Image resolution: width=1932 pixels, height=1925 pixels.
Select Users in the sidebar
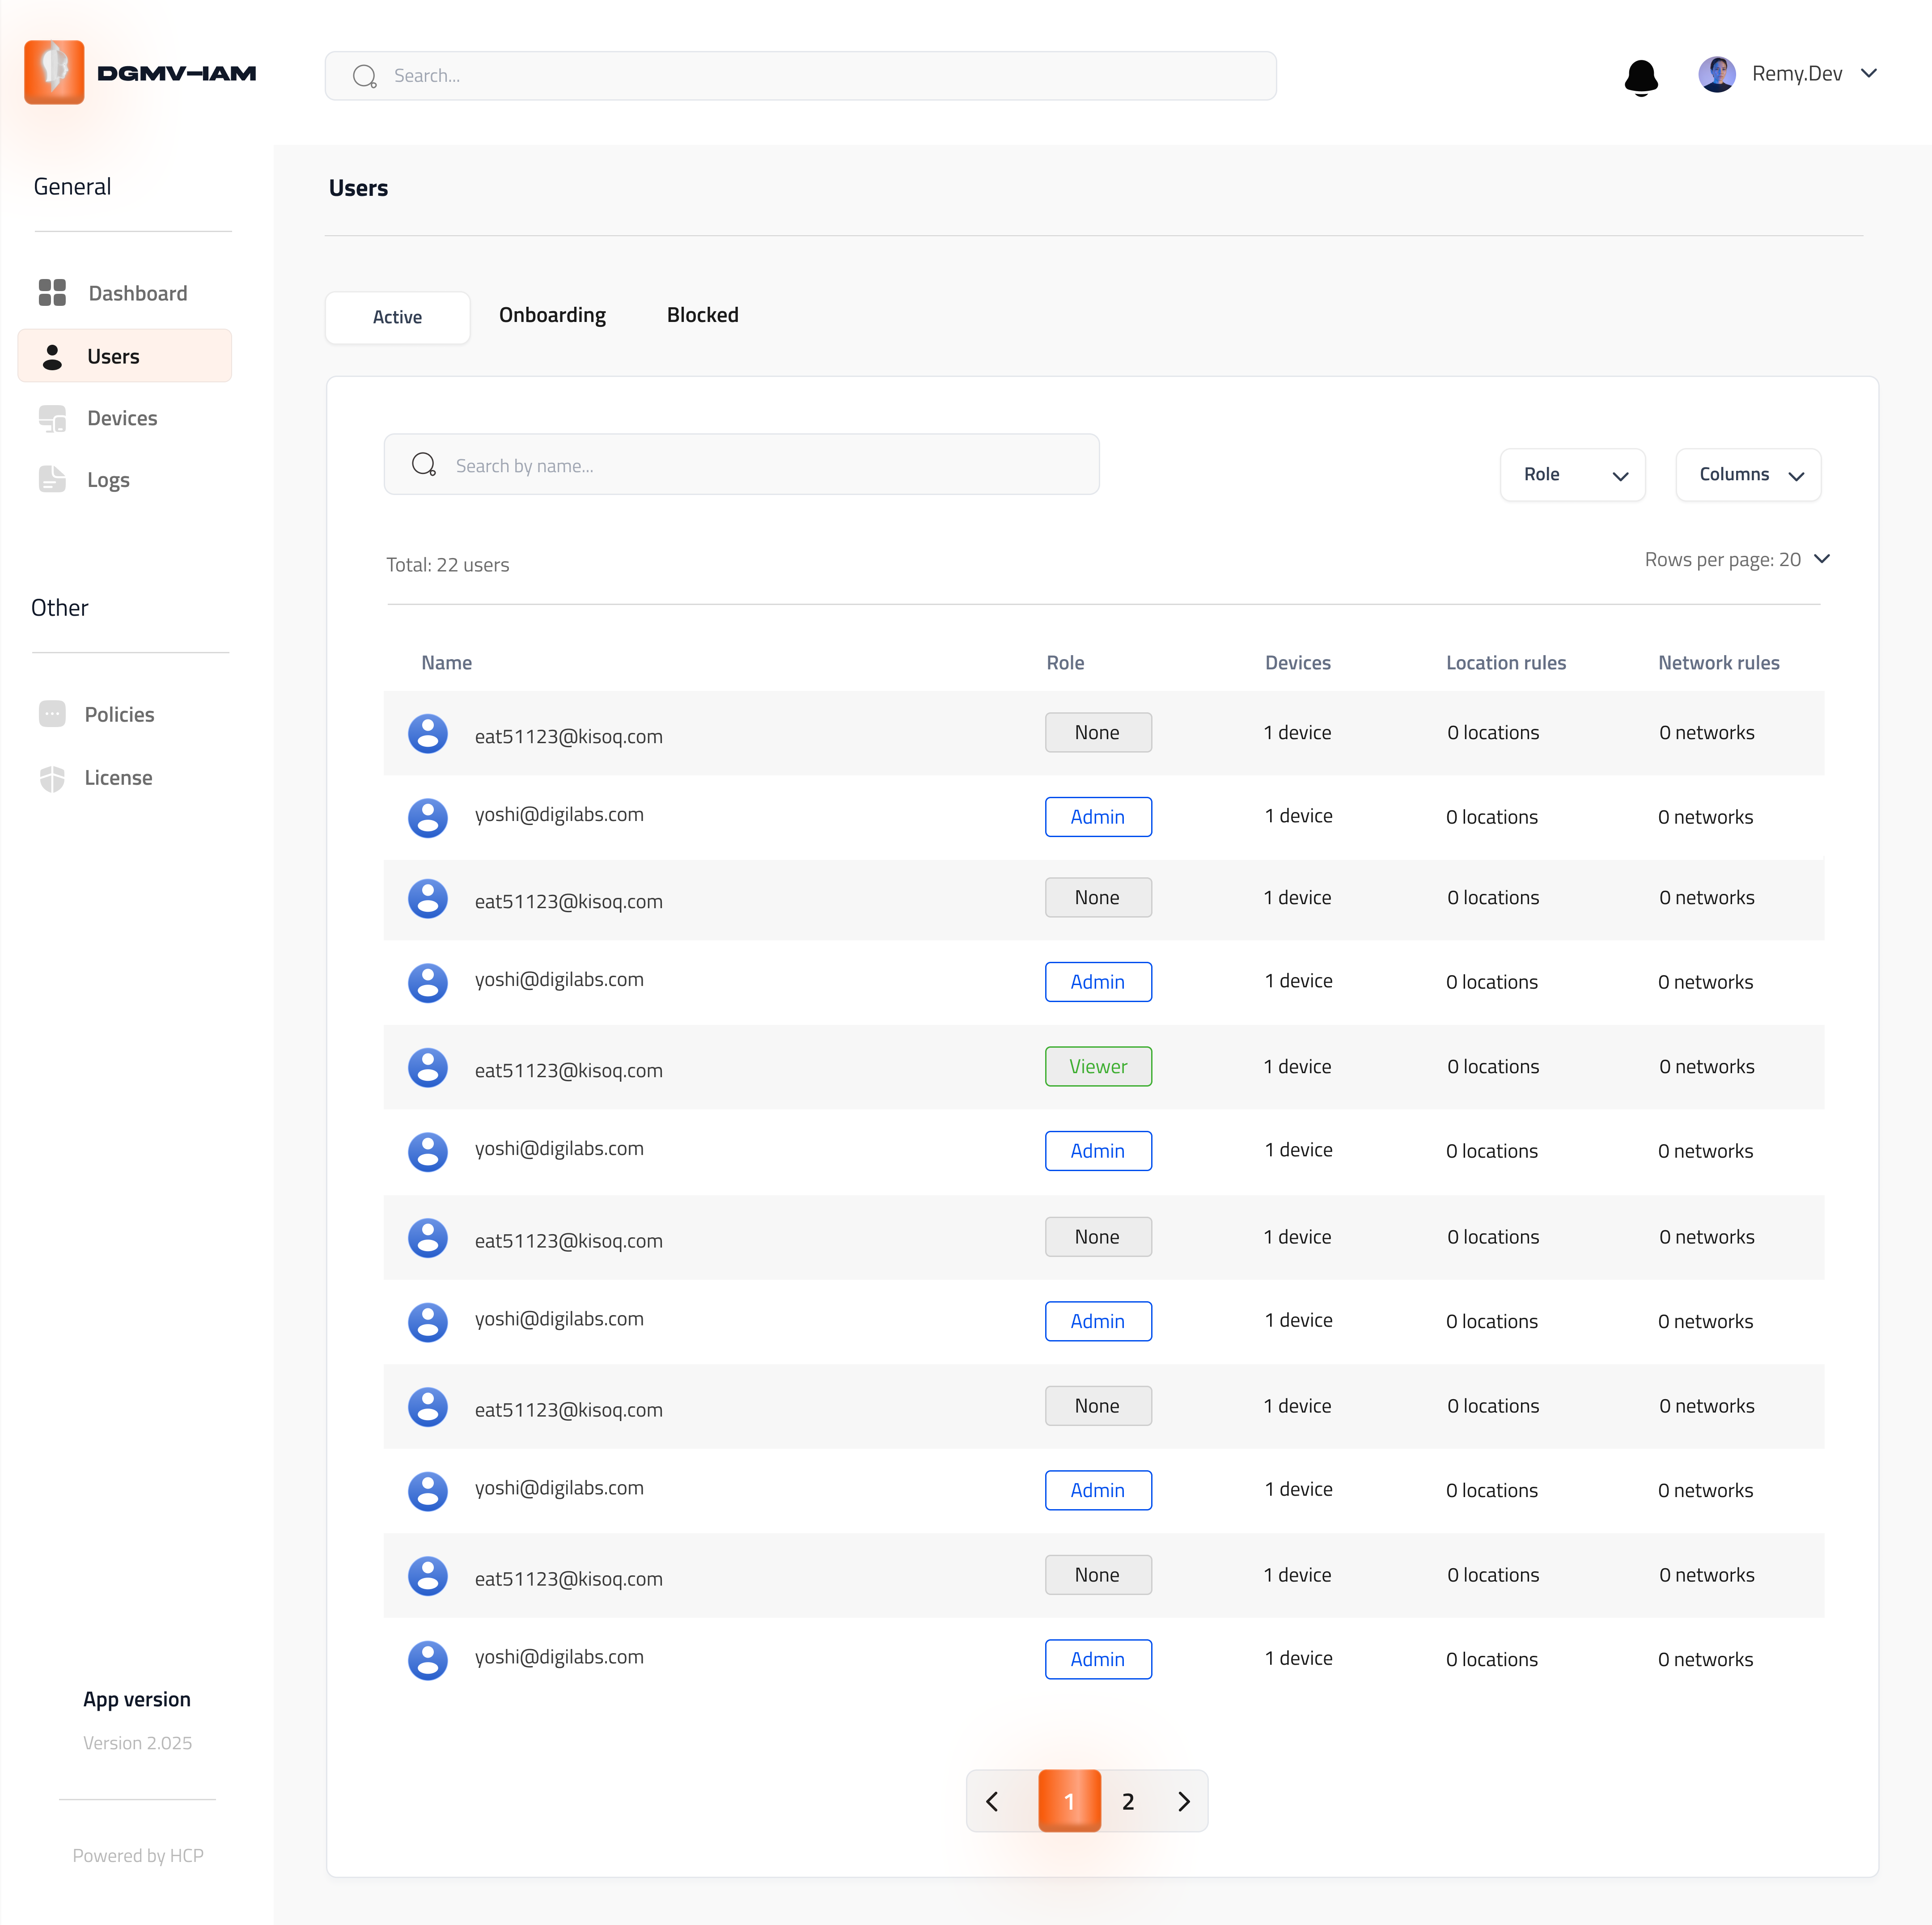coord(125,356)
